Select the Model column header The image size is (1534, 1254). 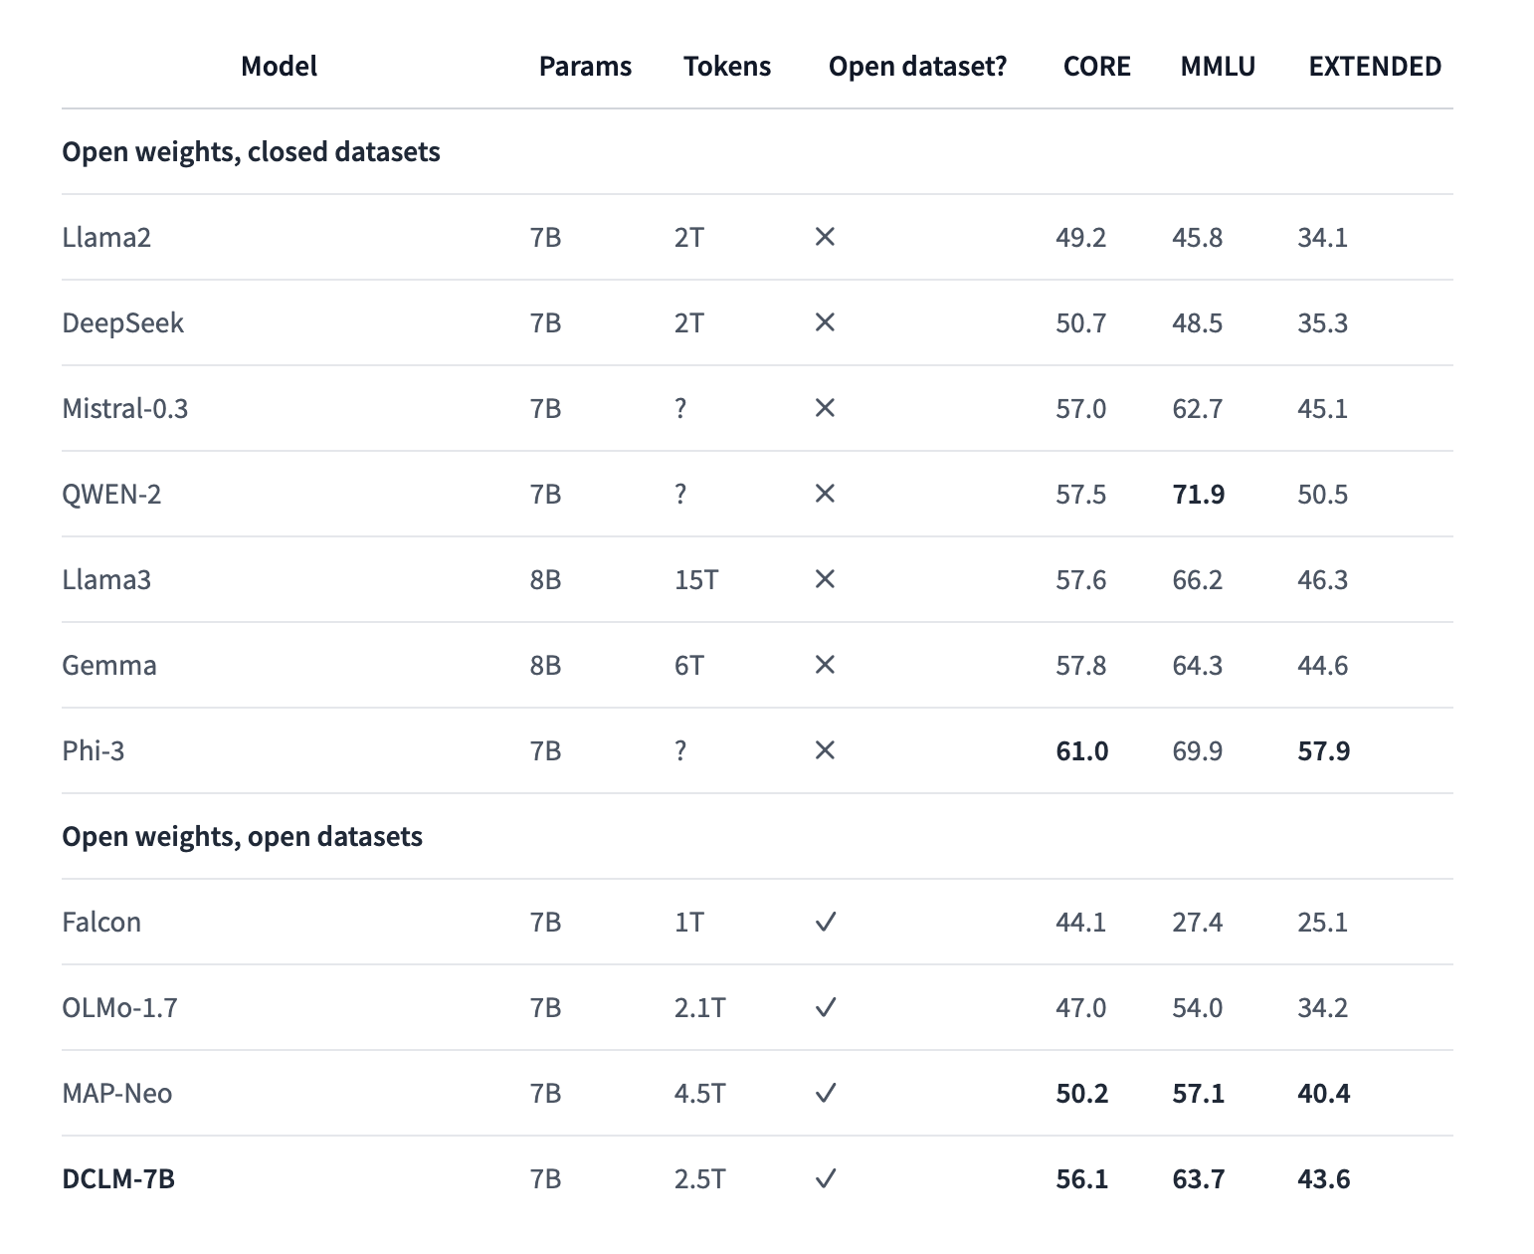(x=280, y=66)
